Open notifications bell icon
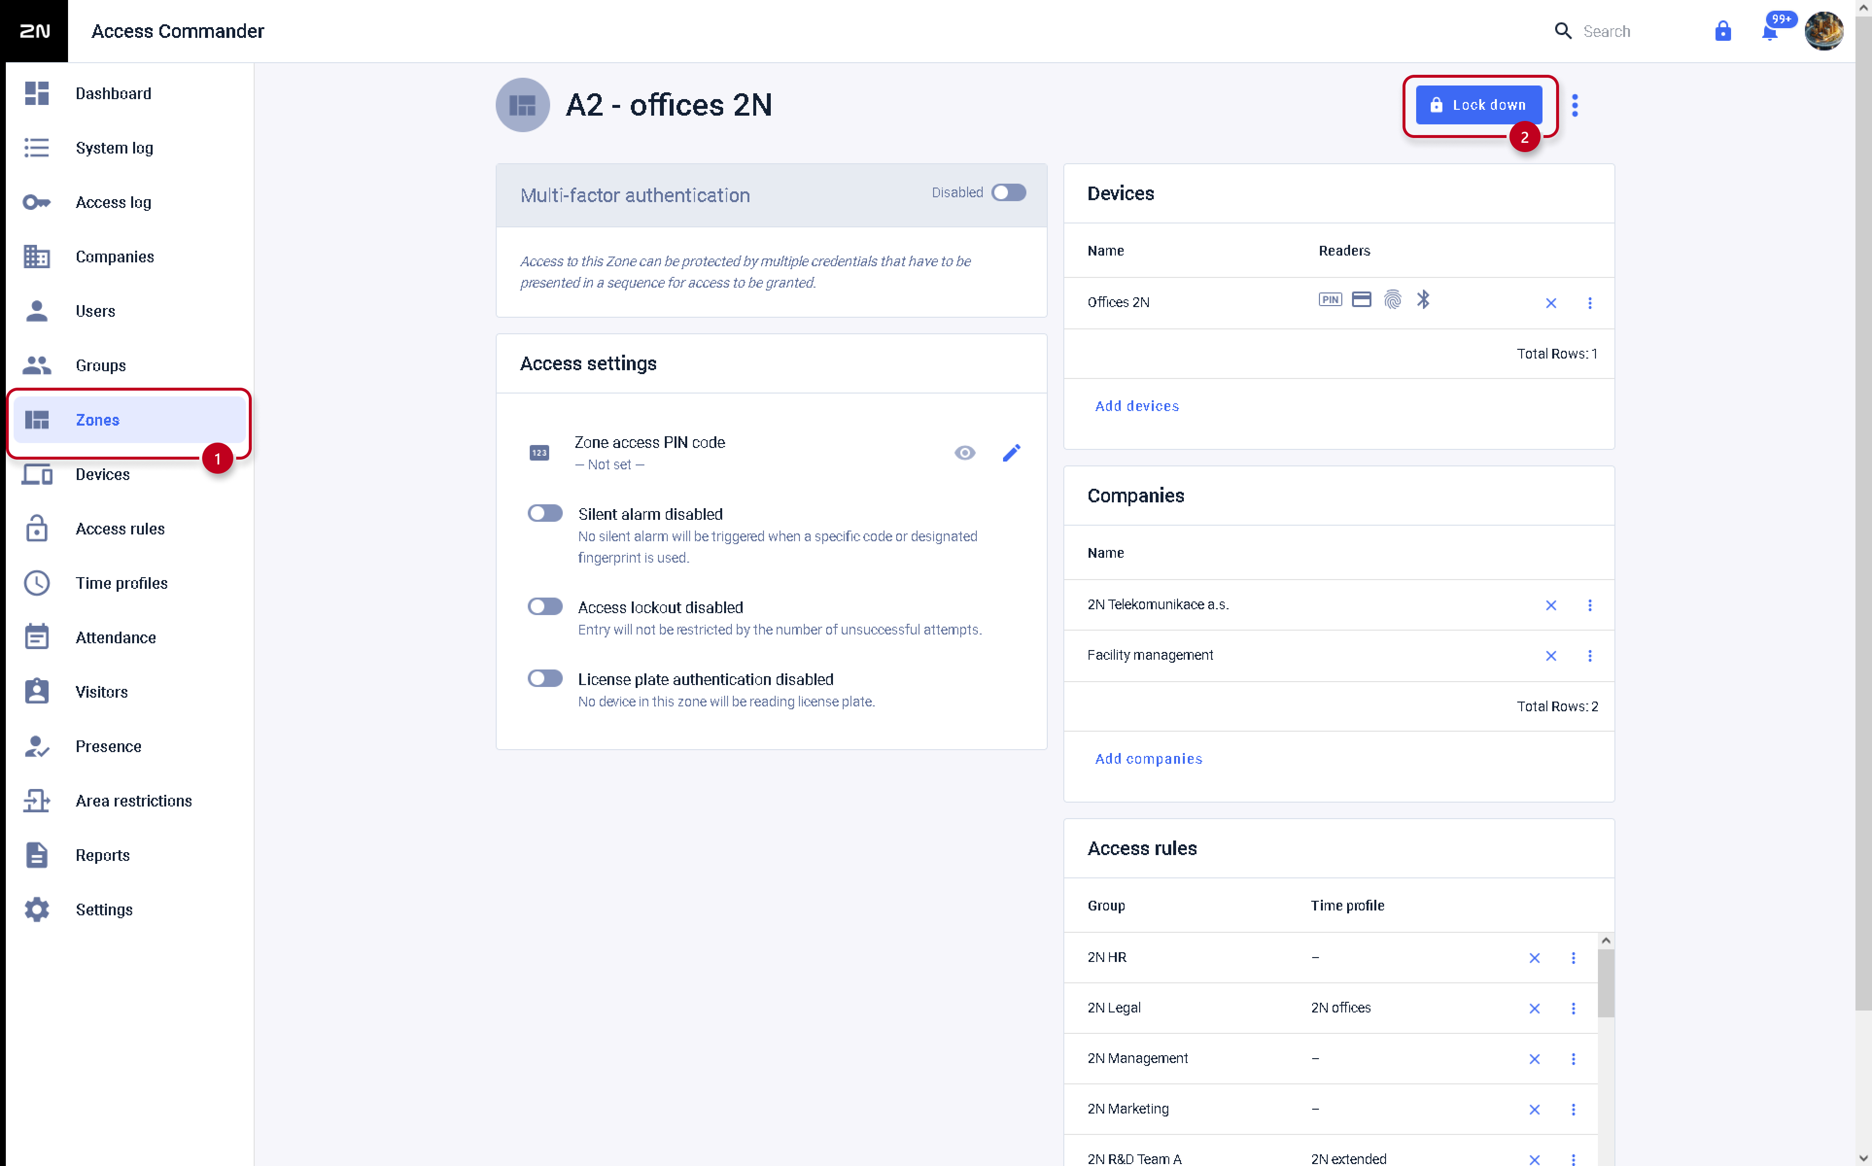This screenshot has height=1166, width=1872. [x=1769, y=32]
